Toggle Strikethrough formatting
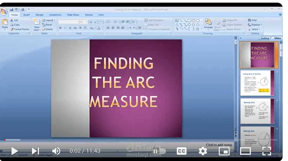This screenshot has height=161, width=288. pos(75,28)
